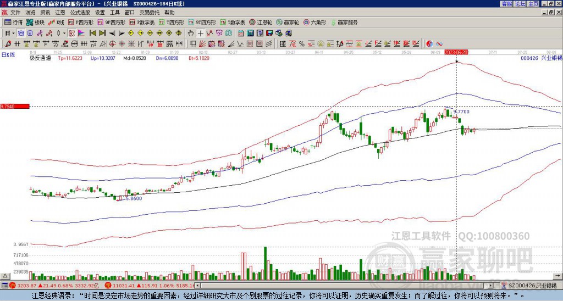Open the 行情 market quotes view
The width and height of the screenshot is (563, 301).
pyautogui.click(x=13, y=22)
